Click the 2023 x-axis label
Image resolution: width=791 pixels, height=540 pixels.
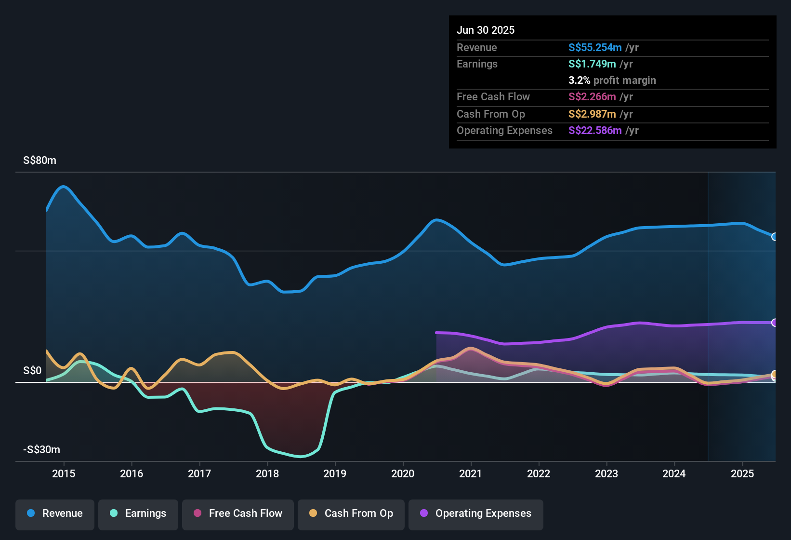[x=606, y=473]
